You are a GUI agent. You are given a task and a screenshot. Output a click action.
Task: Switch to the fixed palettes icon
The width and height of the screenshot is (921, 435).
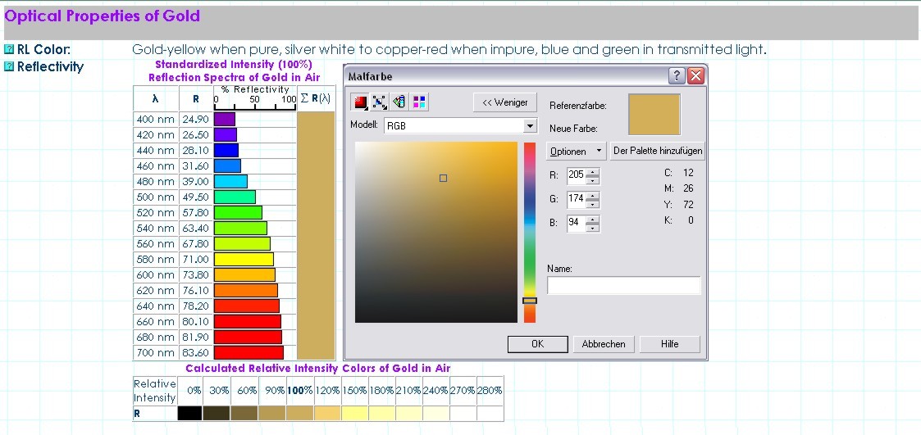(x=399, y=102)
